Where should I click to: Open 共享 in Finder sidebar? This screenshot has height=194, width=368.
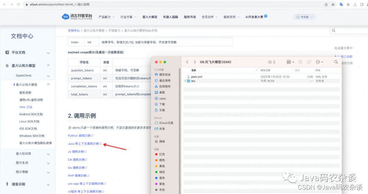pos(160,129)
